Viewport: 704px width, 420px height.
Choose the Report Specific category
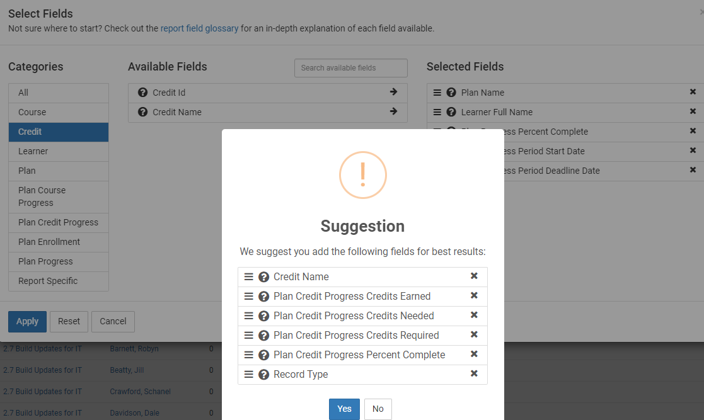[59, 281]
